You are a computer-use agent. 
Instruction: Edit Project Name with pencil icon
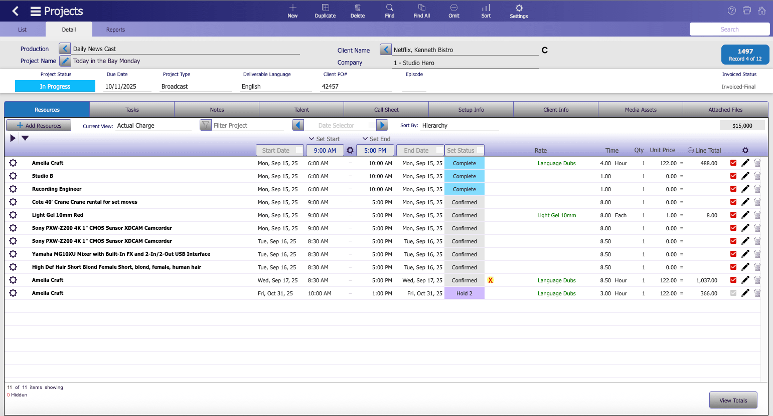coord(65,61)
